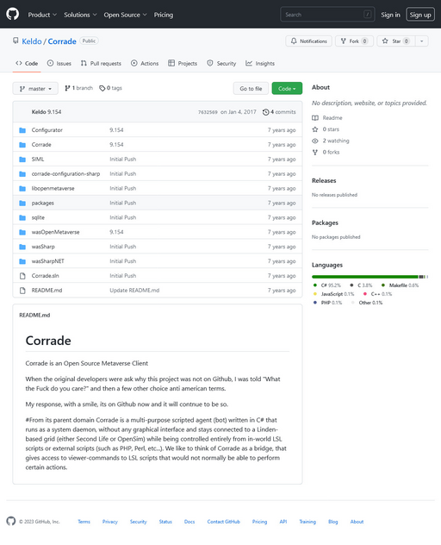Click the stars icon in About
The height and width of the screenshot is (545, 441).
pos(315,129)
